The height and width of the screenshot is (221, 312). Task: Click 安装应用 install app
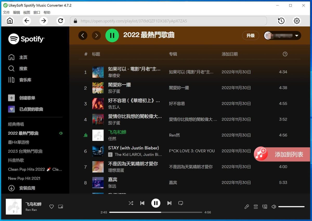tap(22, 188)
